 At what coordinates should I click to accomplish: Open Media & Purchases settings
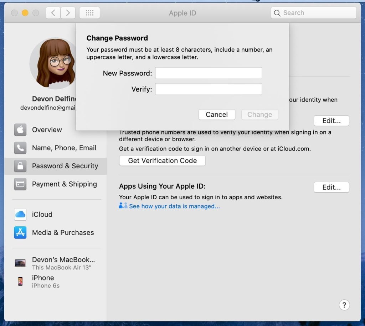click(x=56, y=232)
